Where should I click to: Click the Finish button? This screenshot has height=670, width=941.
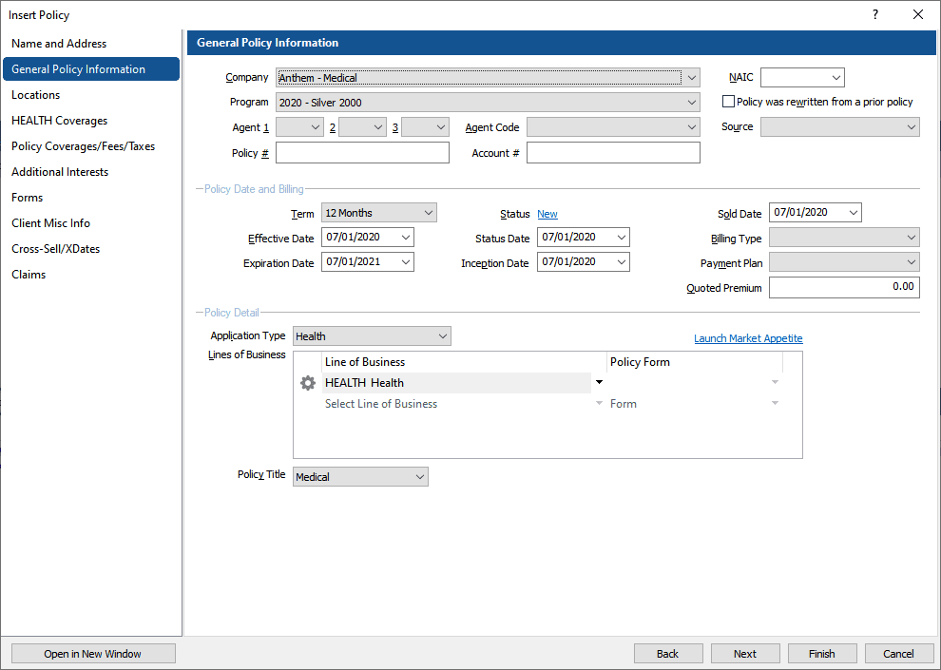tap(822, 654)
